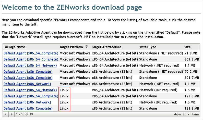Select the 70.2 MB size cell
Image resolution: width=203 pixels, height=120 pixels.
pos(191,72)
